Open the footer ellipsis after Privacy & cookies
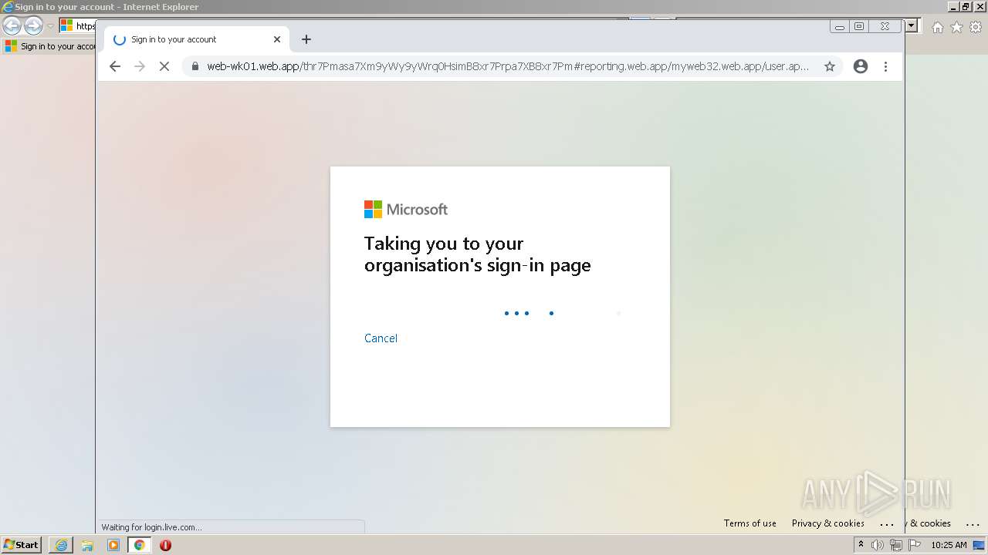Screen dimensions: 988x555 click(887, 523)
